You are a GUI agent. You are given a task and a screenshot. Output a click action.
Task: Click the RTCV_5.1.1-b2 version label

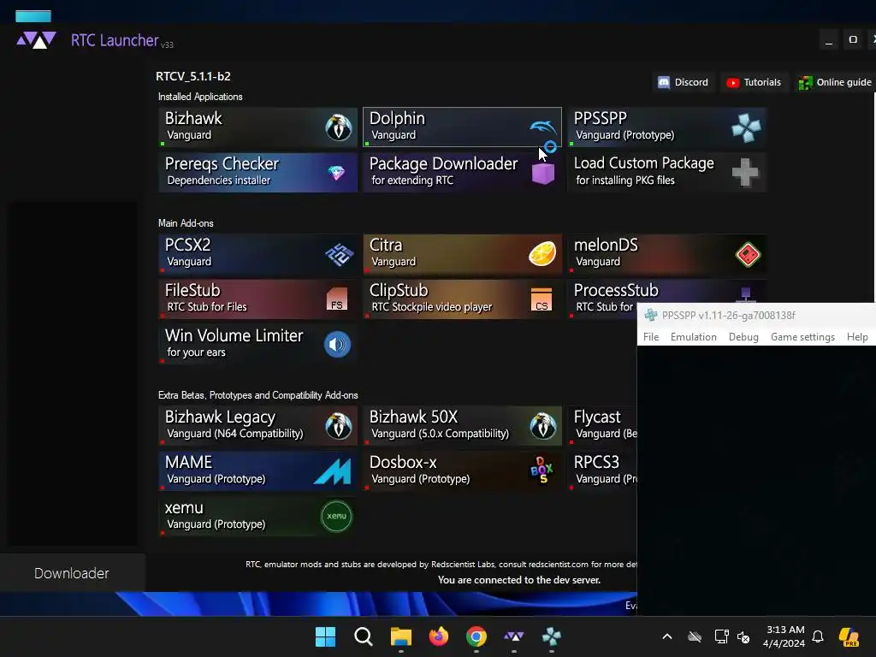click(193, 76)
